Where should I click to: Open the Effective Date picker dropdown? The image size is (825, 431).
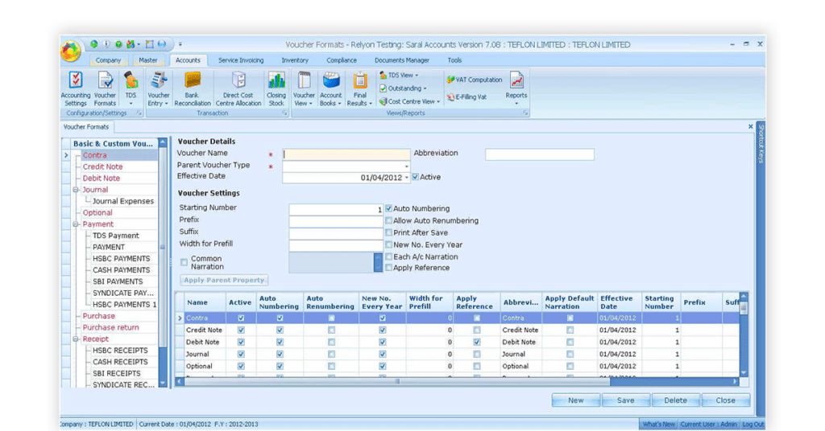click(407, 178)
